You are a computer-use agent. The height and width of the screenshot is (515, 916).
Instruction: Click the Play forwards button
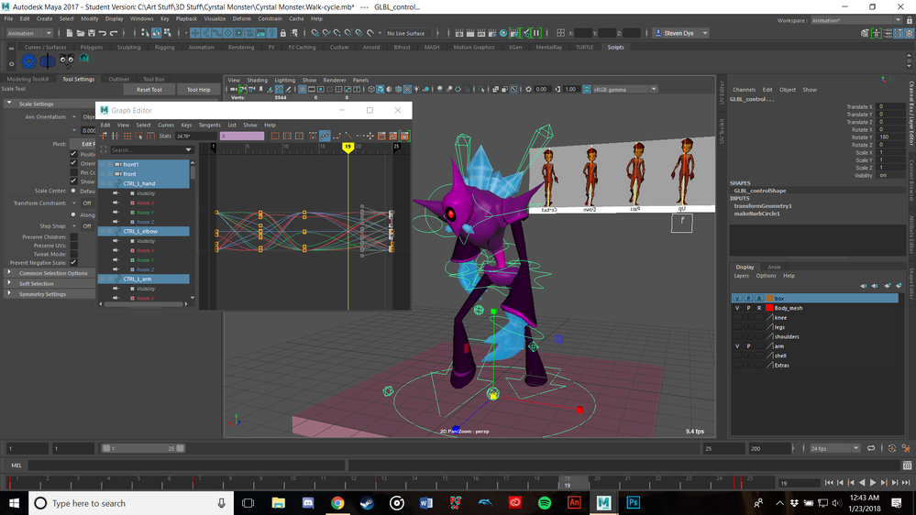[x=873, y=482]
